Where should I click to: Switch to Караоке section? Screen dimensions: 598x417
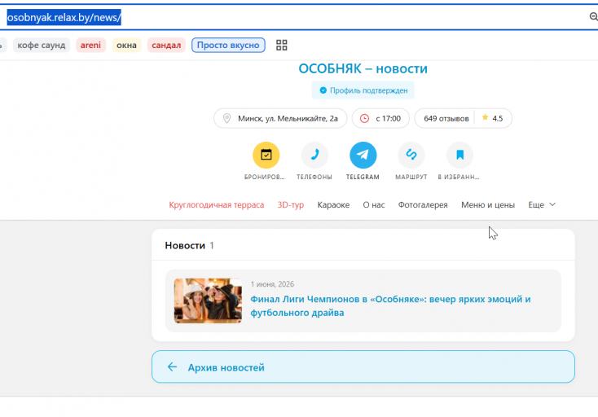(333, 204)
